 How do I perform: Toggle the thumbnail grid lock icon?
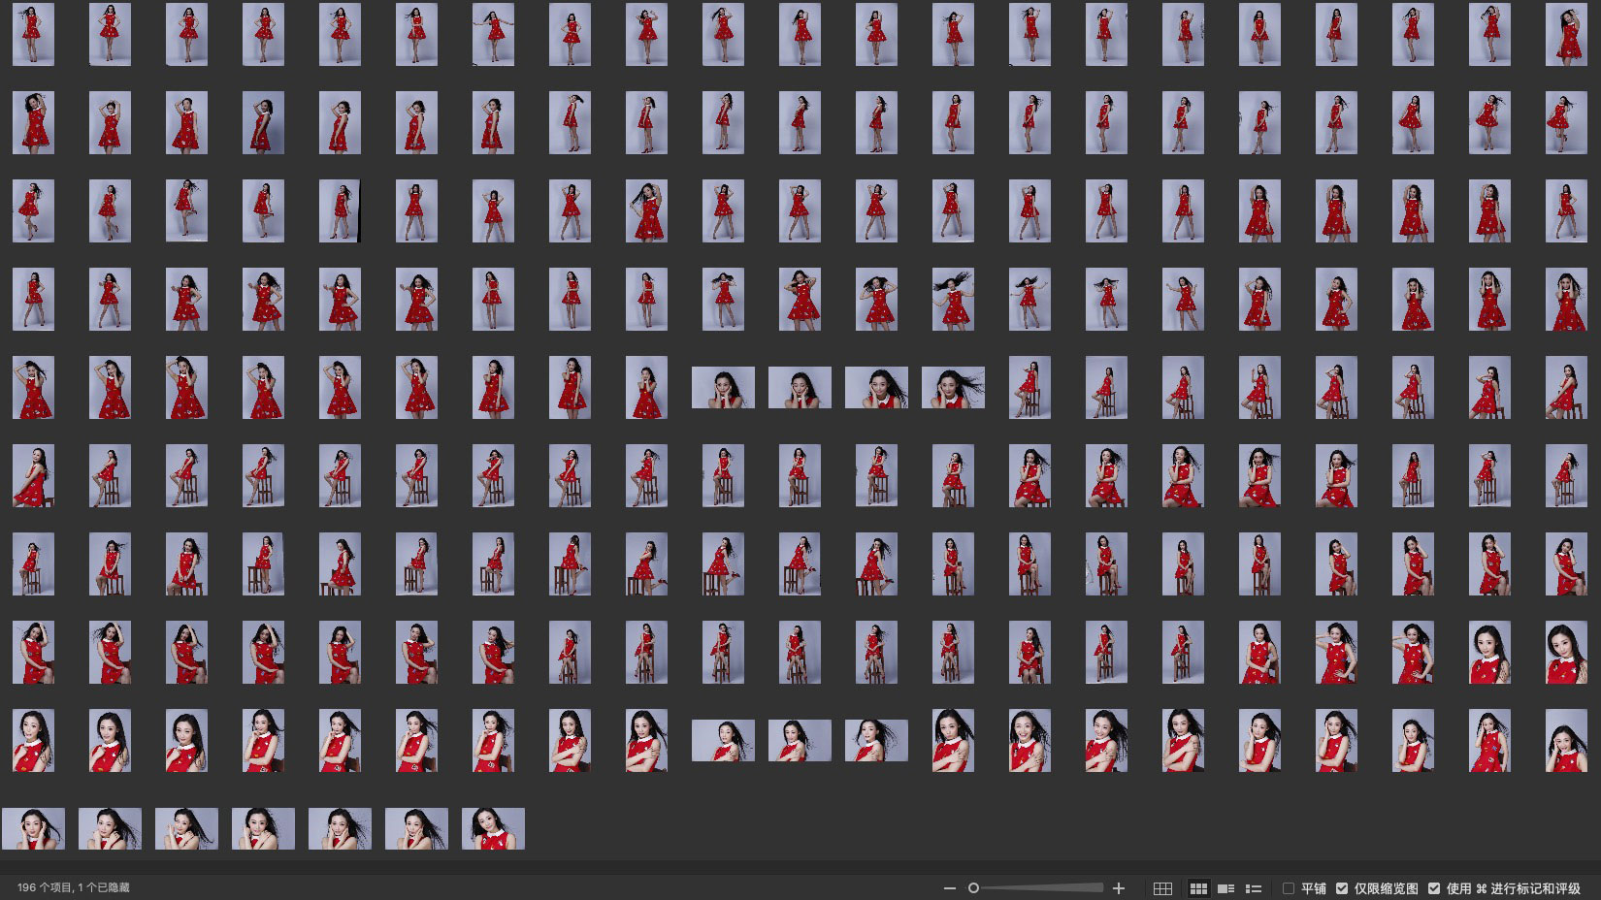coord(1162,888)
